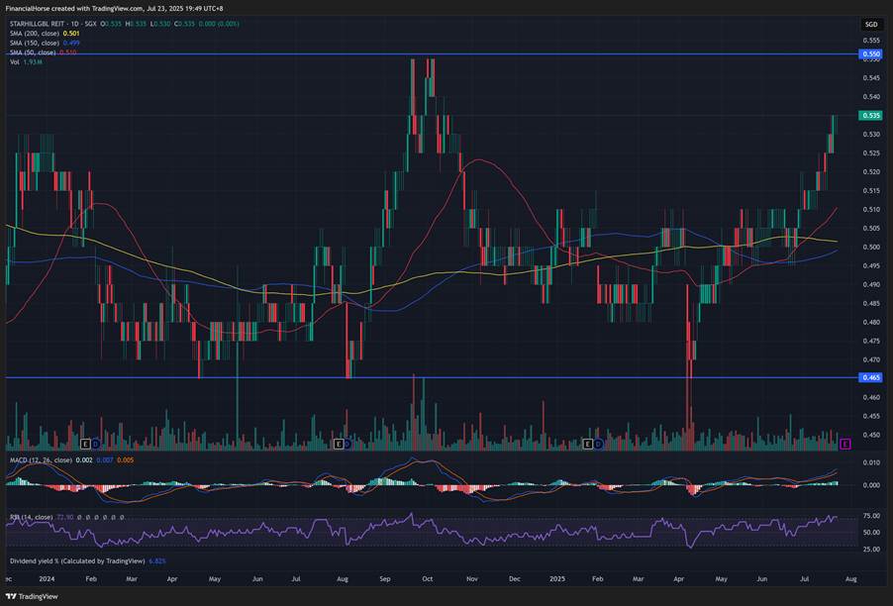Click the 0.550 blue horizontal line price label

(x=871, y=54)
